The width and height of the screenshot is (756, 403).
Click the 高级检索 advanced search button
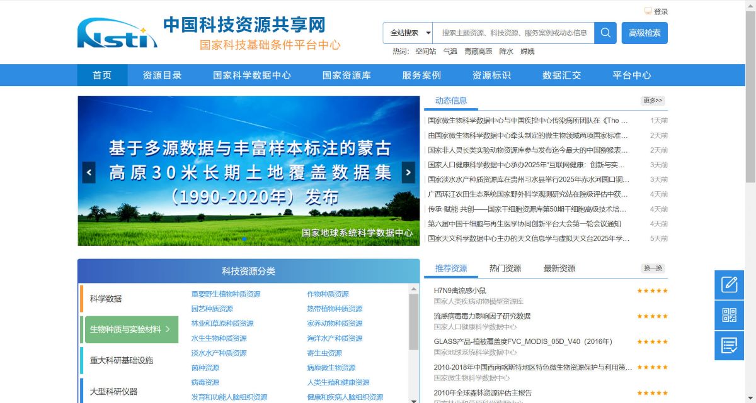(644, 33)
